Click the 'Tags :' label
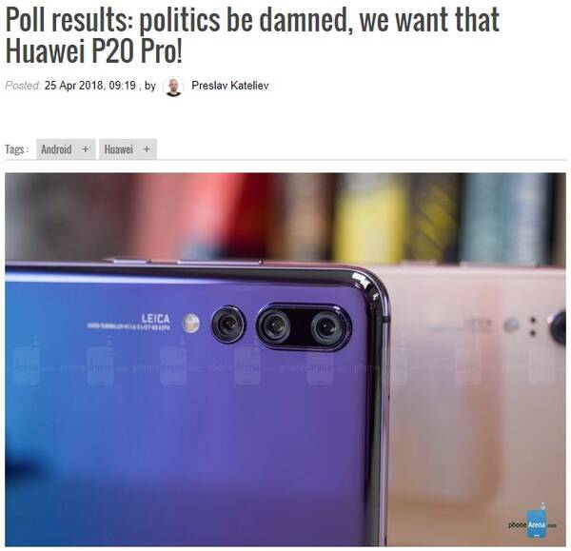This screenshot has height=551, width=571. point(17,149)
